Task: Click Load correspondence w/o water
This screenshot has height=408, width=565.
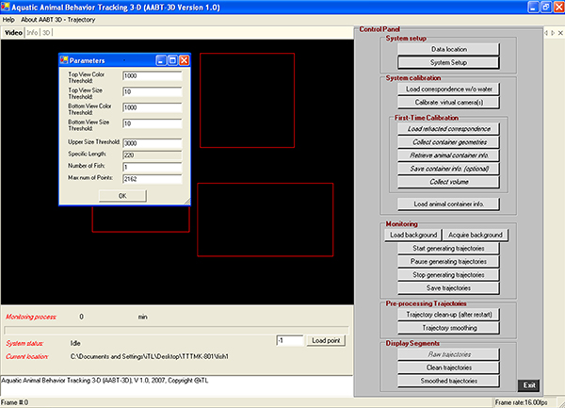Action: [x=448, y=89]
